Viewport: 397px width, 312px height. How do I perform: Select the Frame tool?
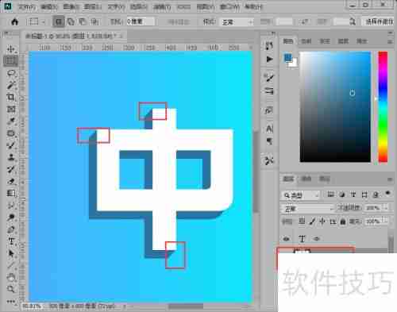coord(11,109)
